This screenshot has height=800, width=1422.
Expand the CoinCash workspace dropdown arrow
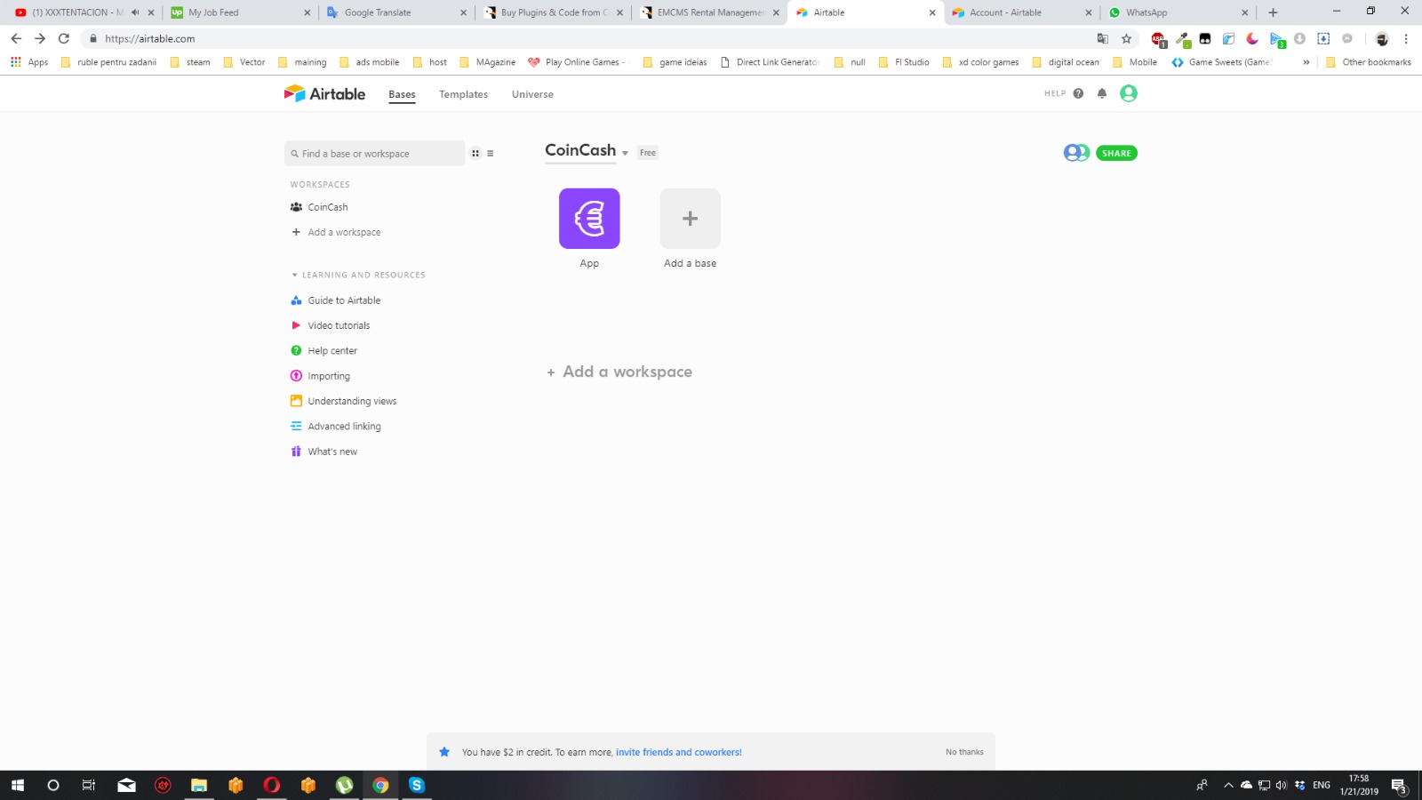[625, 153]
